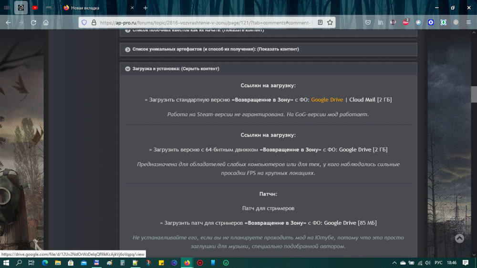This screenshot has width=477, height=268.
Task: Open Sticky Notes from taskbar
Action: coord(161,263)
